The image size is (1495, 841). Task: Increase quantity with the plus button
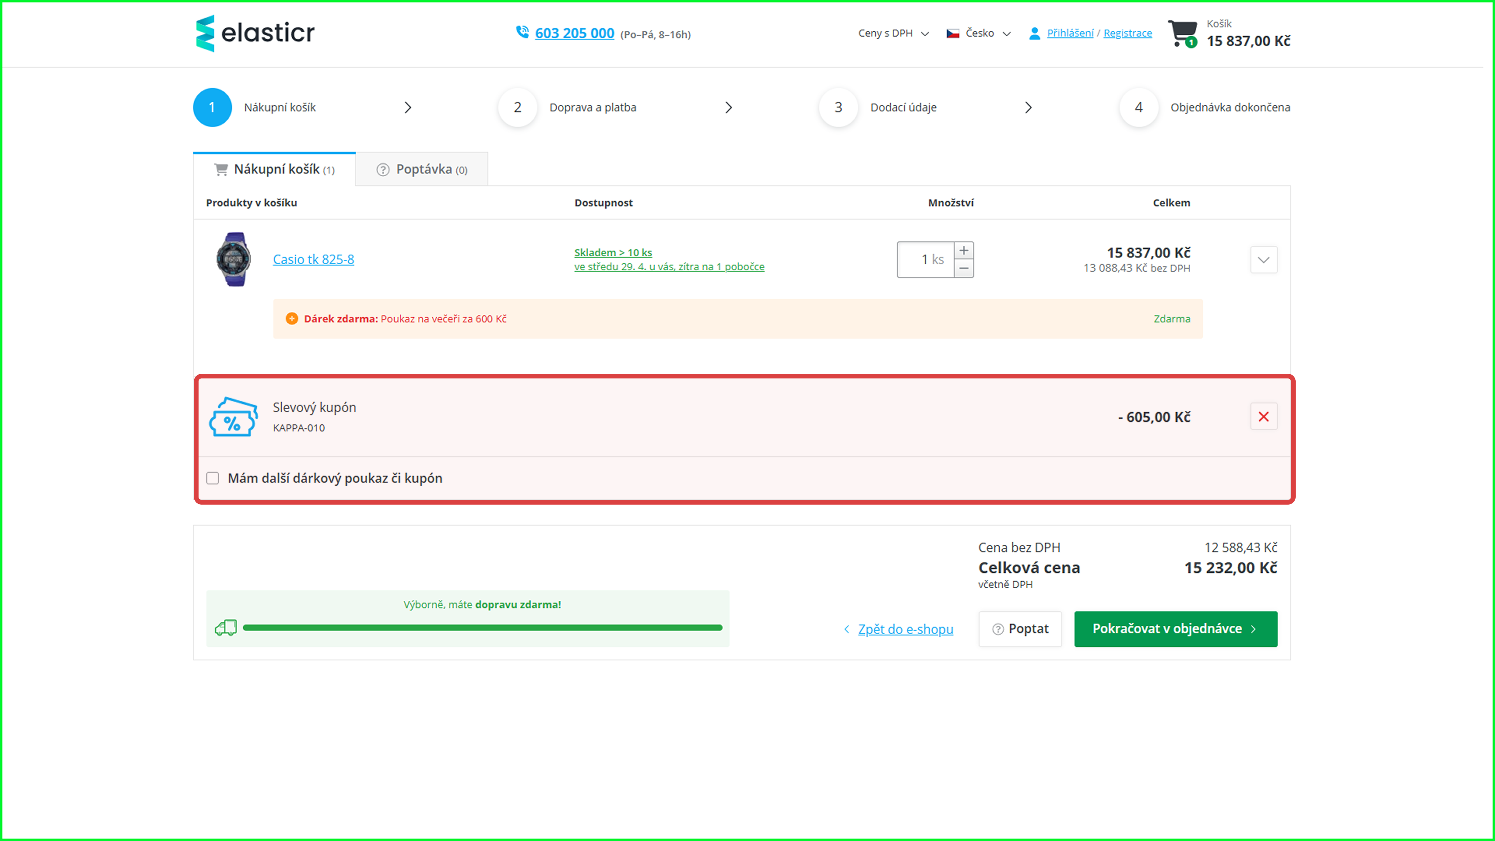coord(964,250)
